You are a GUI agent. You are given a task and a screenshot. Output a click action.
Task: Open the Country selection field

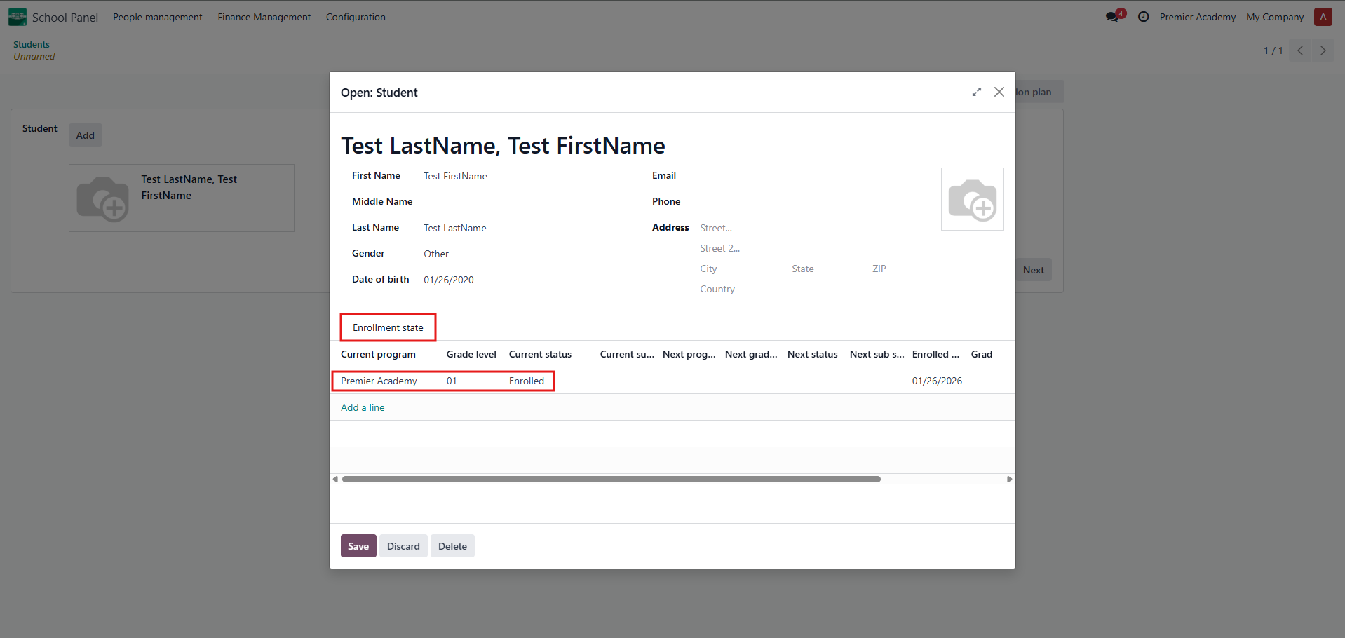[771, 289]
